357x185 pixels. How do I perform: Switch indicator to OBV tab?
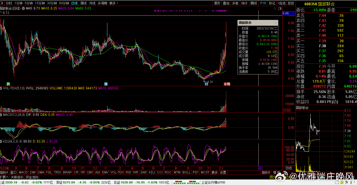coord(90,172)
